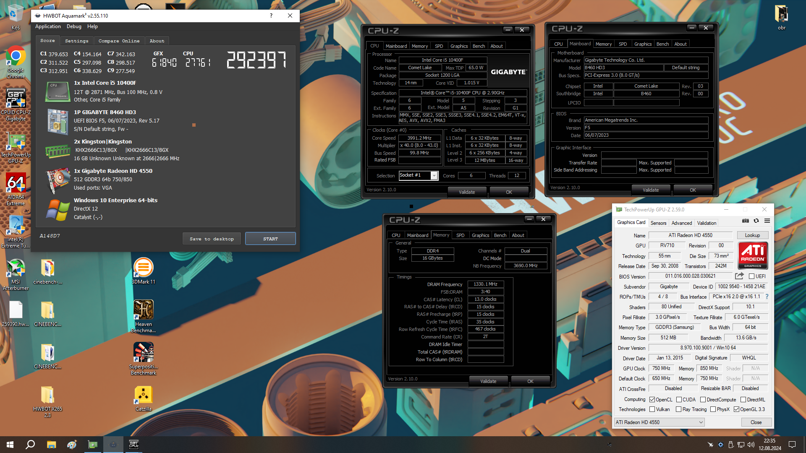806x453 pixels.
Task: Open the Socket #1 selection dropdown
Action: point(418,175)
